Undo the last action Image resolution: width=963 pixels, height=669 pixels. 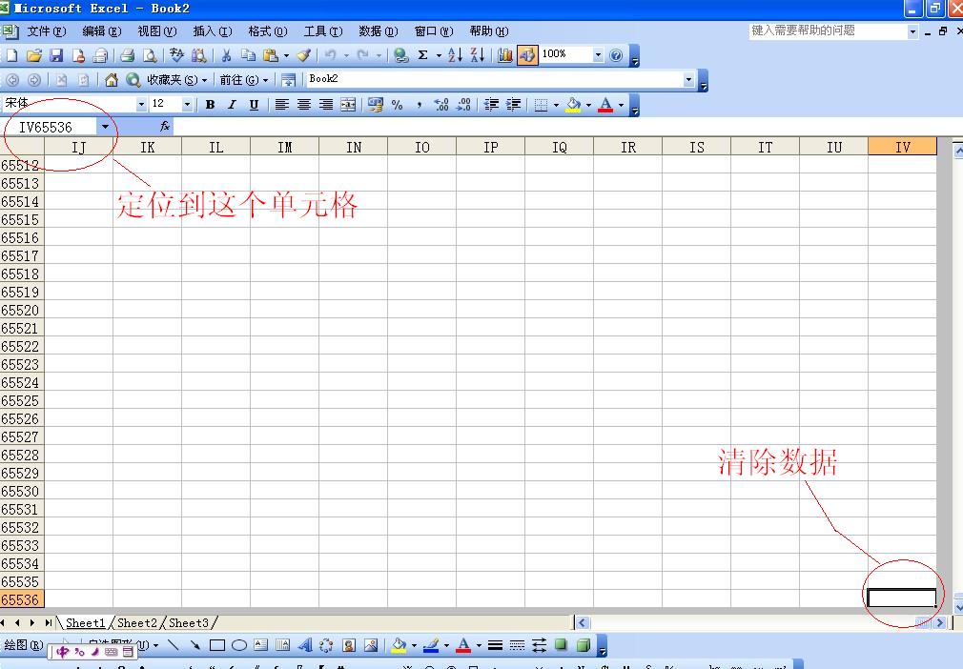click(331, 55)
